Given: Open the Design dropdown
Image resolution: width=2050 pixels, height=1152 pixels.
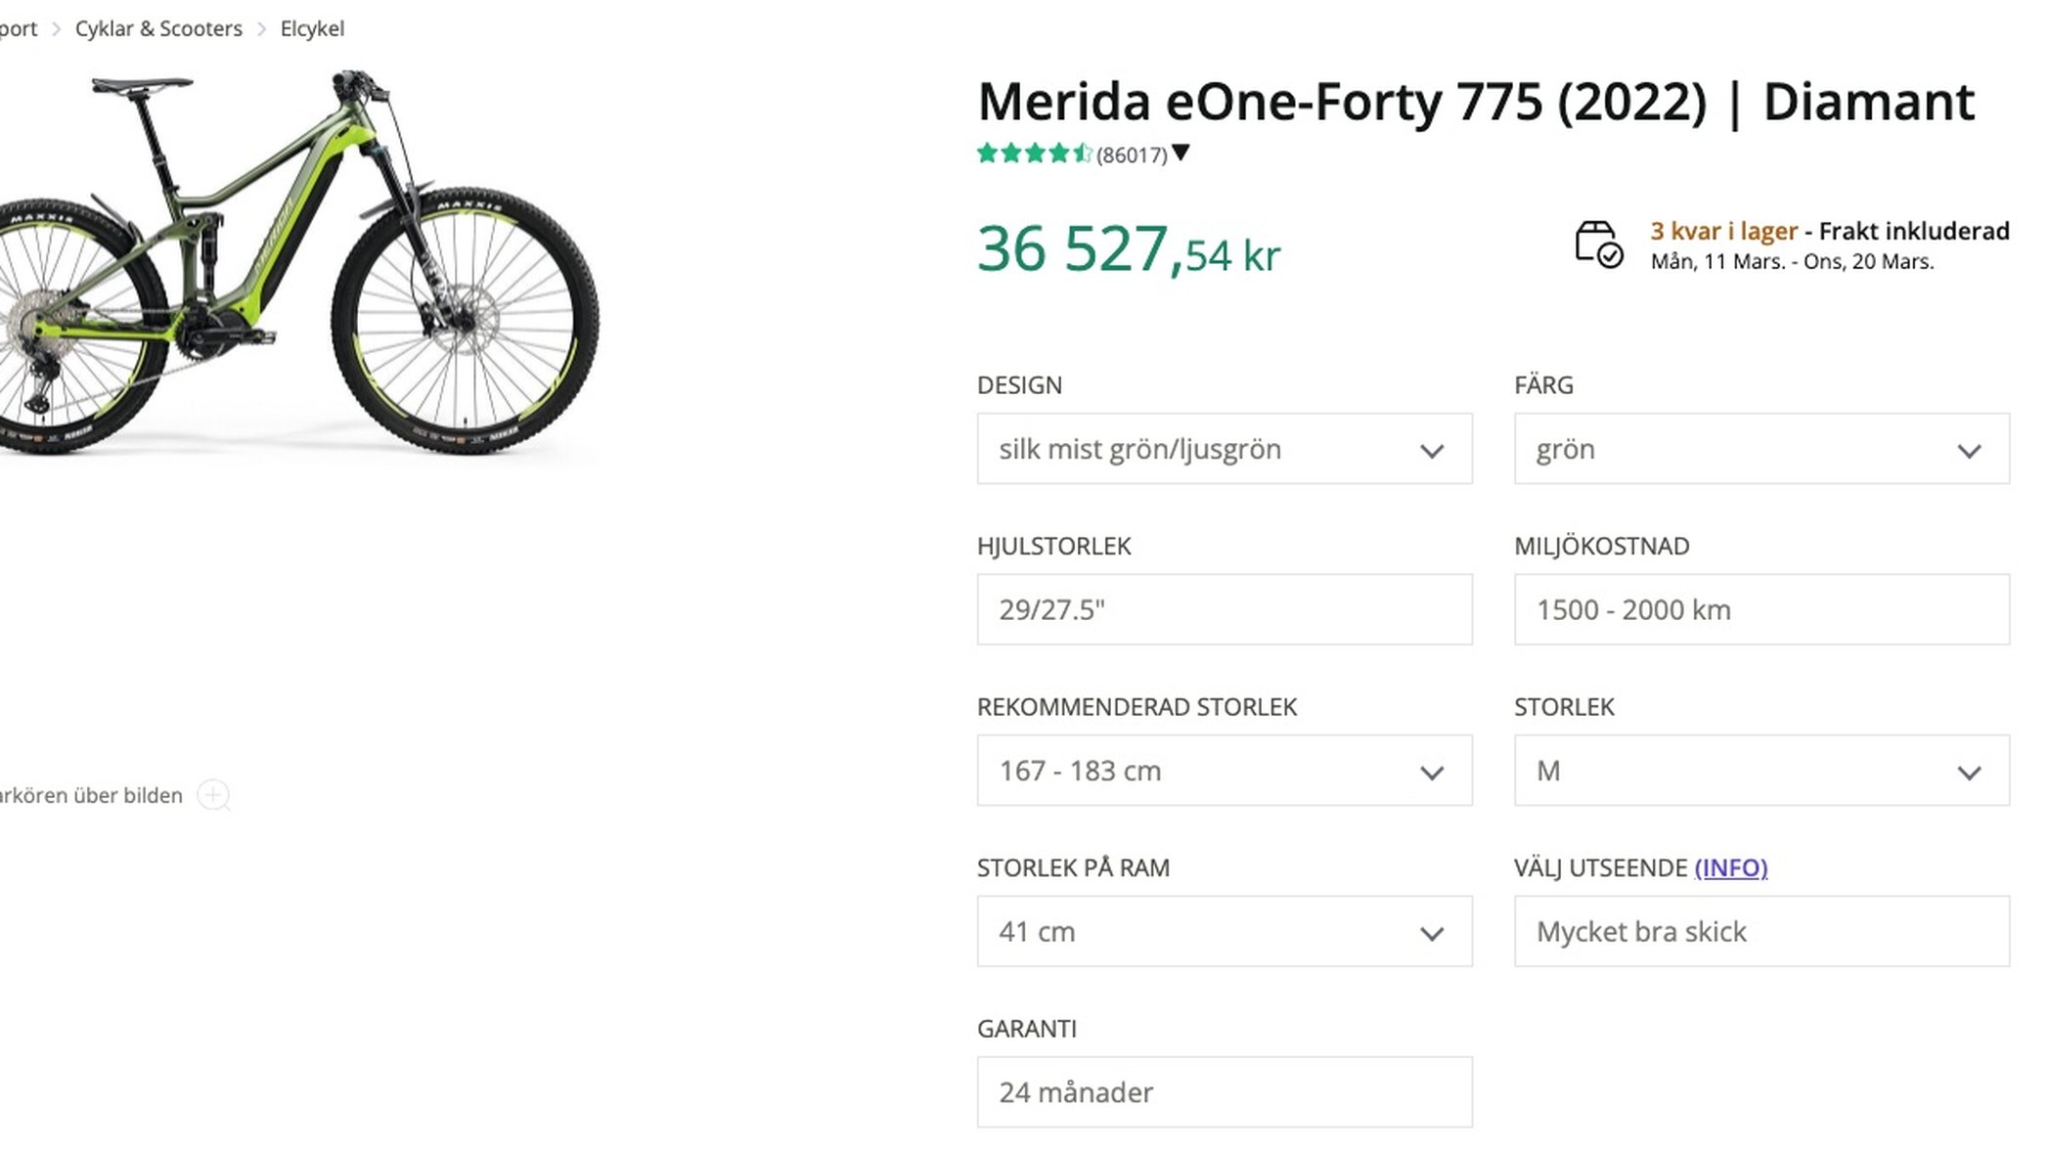Looking at the screenshot, I should [1224, 449].
